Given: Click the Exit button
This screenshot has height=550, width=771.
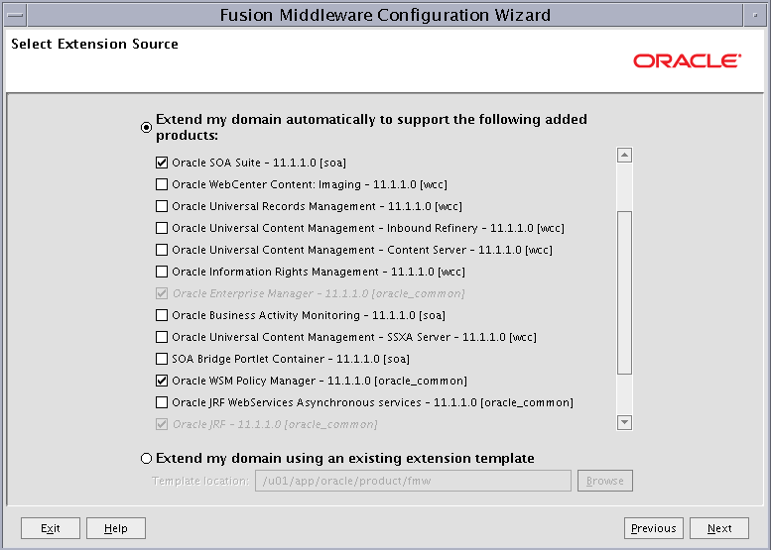Looking at the screenshot, I should tap(51, 528).
